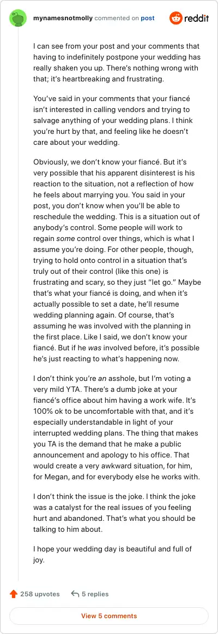Click the "commented on" text in header
The image size is (218, 634).
117,19
